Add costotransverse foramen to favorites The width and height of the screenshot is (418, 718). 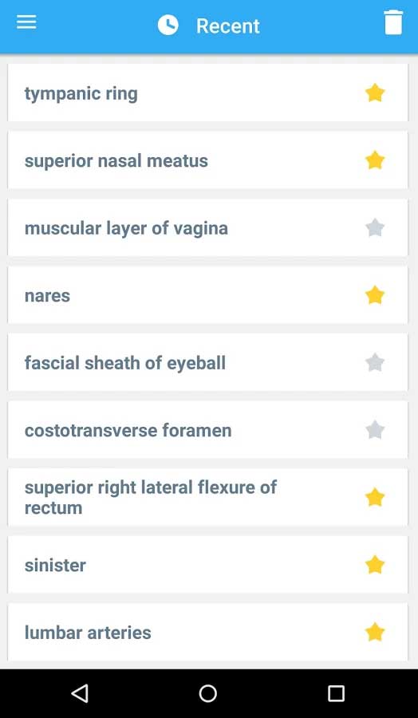[375, 430]
